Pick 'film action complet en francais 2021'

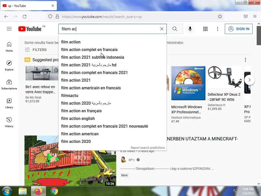[112, 73]
